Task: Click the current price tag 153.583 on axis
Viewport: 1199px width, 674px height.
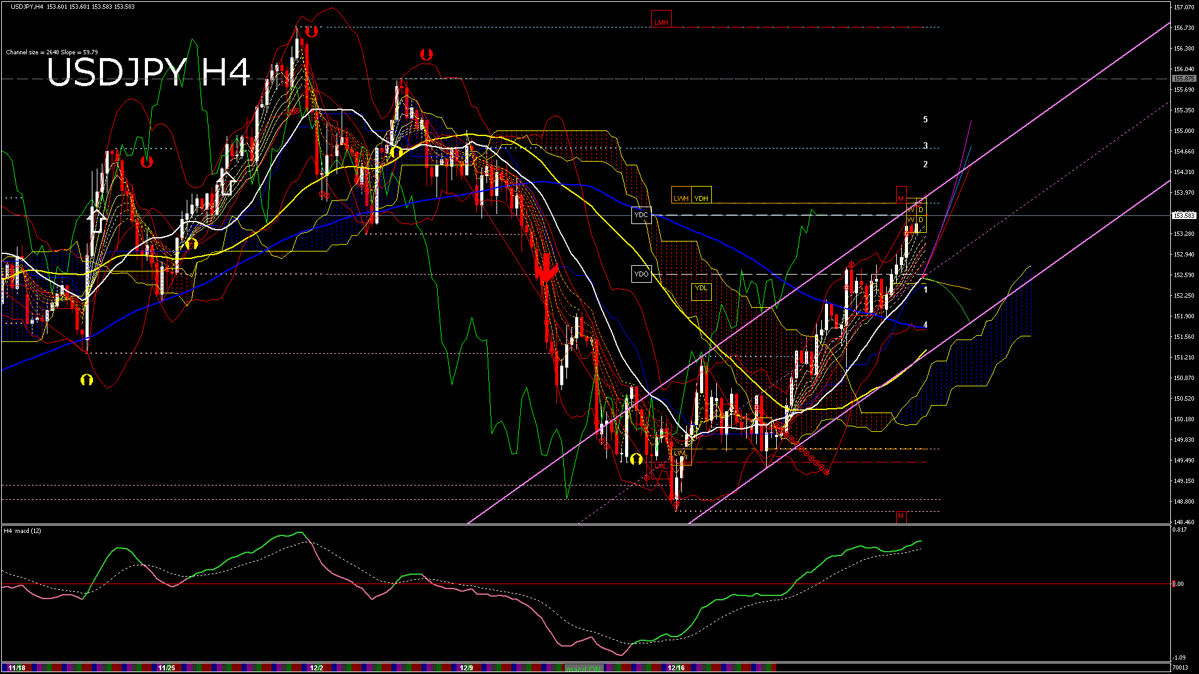Action: pyautogui.click(x=1183, y=215)
